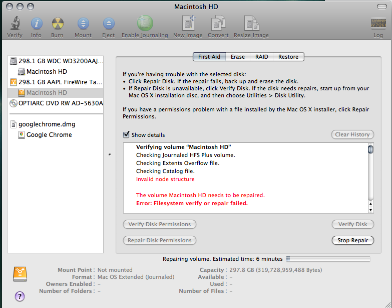Click the Verify Disk button
392x308 pixels.
[353, 224]
